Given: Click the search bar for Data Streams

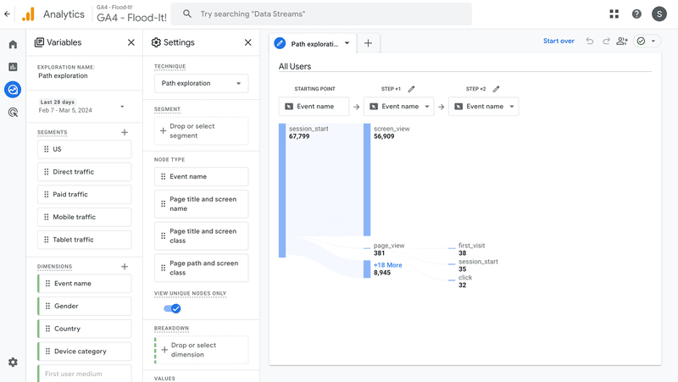Looking at the screenshot, I should (x=322, y=14).
